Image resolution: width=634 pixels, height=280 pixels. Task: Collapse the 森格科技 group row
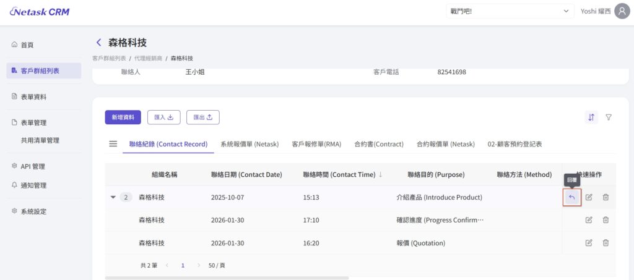(x=113, y=198)
